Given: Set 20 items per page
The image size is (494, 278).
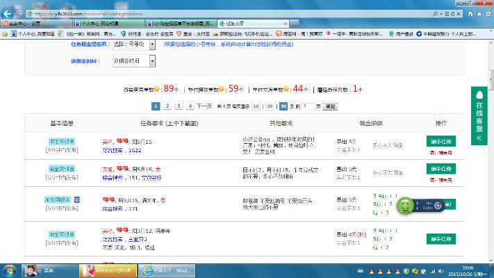Looking at the screenshot, I should [270, 106].
